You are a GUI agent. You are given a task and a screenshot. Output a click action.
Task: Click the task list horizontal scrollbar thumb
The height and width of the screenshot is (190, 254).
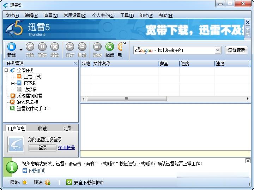(x=127, y=99)
